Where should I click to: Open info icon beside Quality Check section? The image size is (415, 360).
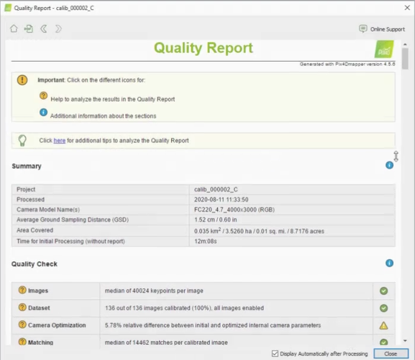pos(390,263)
